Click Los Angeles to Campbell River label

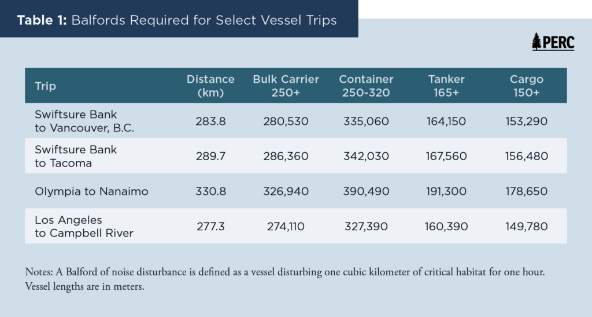point(84,226)
